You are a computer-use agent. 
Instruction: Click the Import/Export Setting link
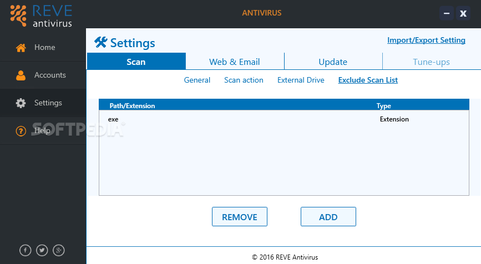(x=426, y=40)
